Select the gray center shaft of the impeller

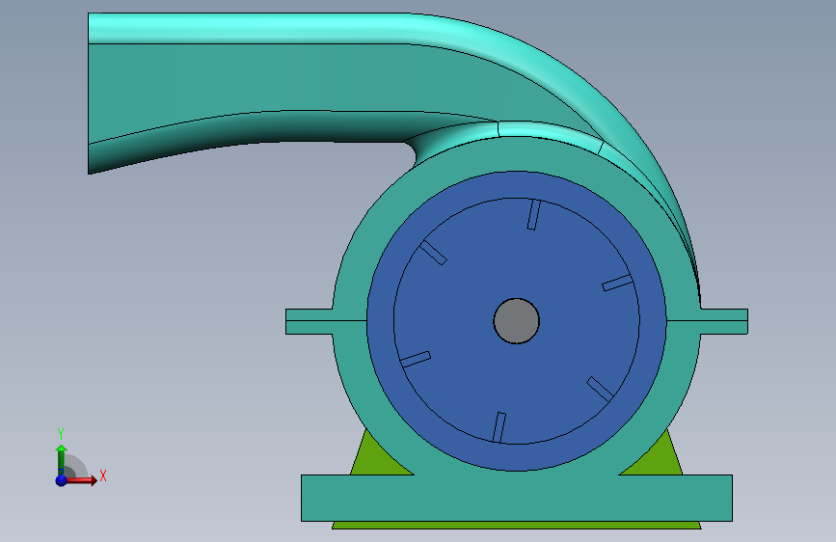click(516, 321)
